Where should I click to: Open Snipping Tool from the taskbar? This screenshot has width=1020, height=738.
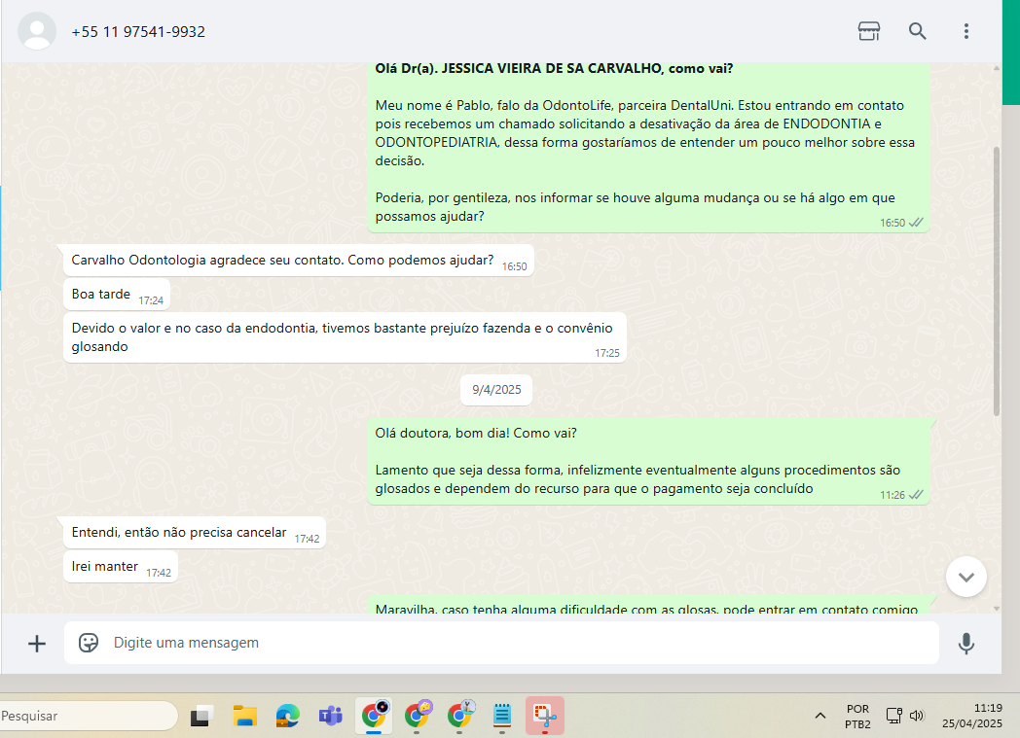tap(545, 716)
